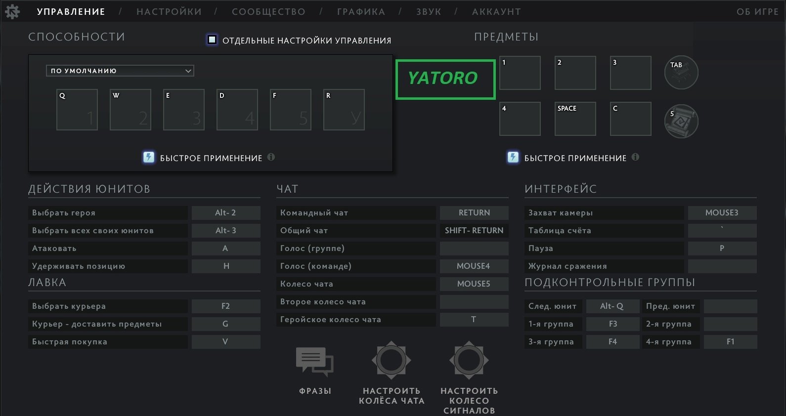Expand the По умолчанию dropdown

point(120,71)
